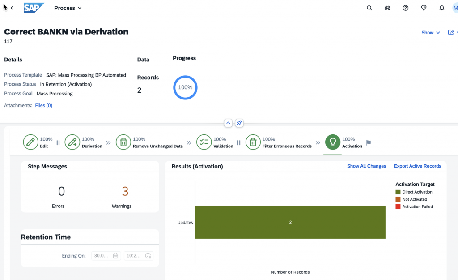Pin the header with pin icon
The height and width of the screenshot is (280, 458).
pos(239,123)
